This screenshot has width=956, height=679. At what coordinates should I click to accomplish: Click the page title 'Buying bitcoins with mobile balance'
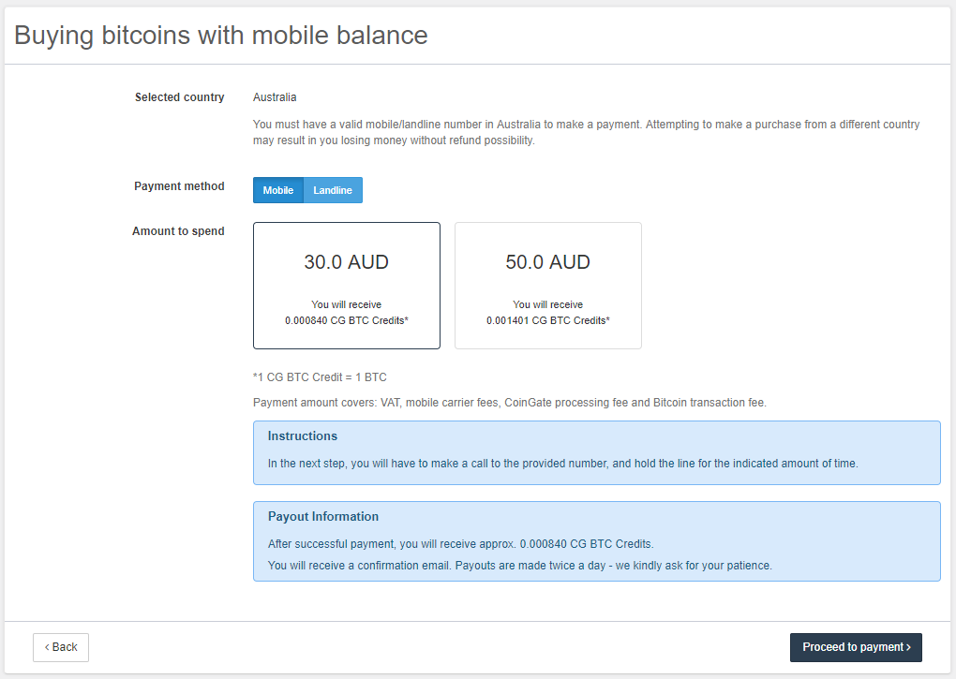point(221,36)
